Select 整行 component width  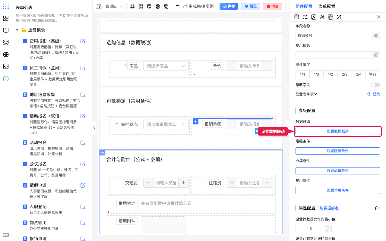pos(373,74)
